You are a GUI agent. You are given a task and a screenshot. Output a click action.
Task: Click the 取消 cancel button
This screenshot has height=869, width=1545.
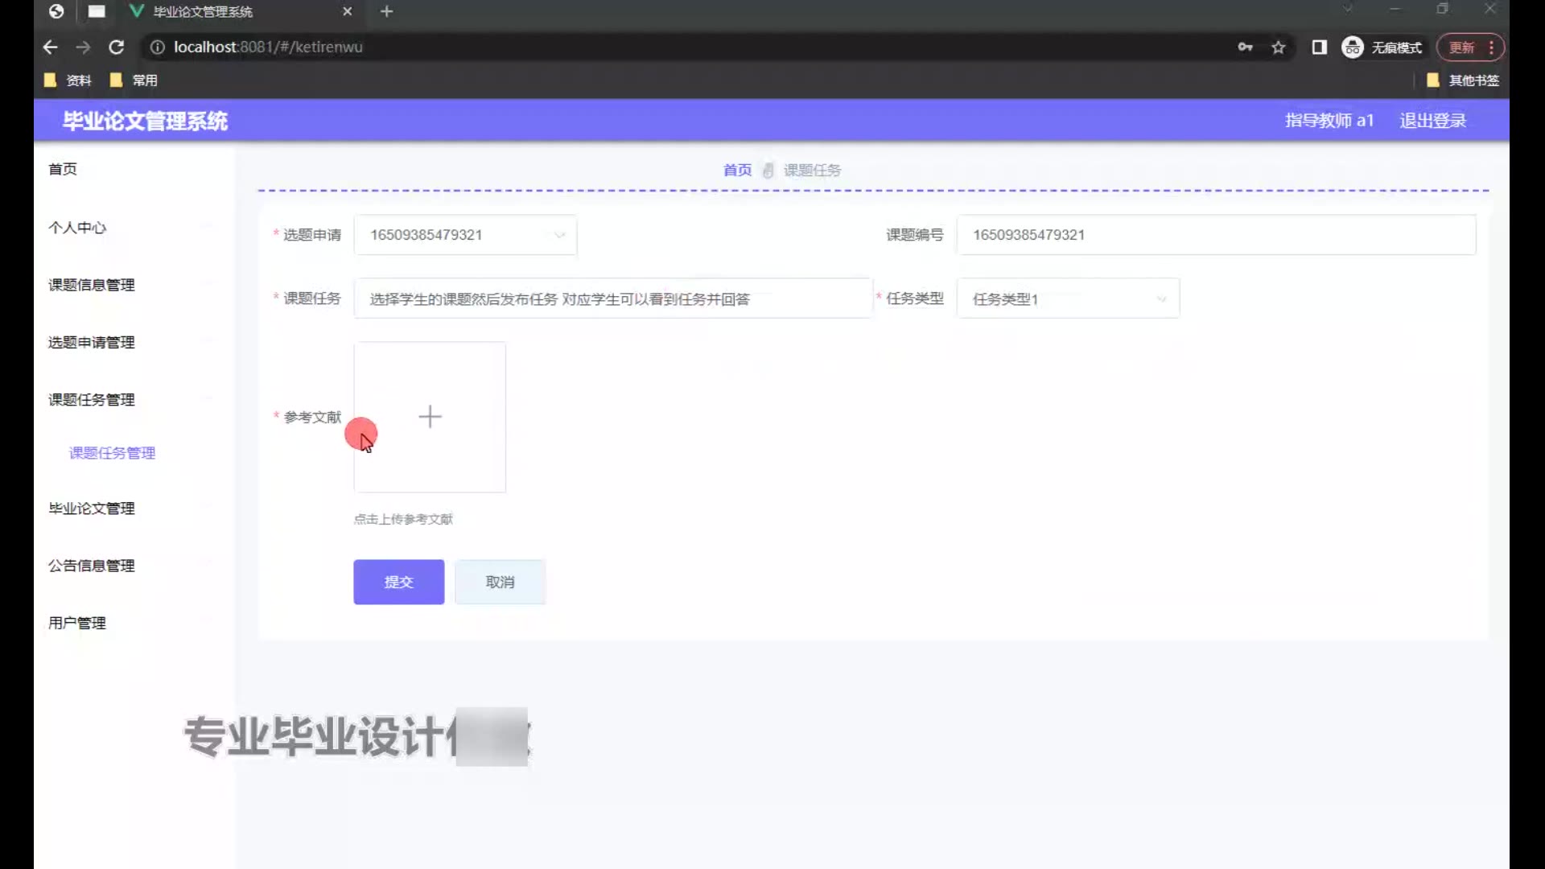[x=500, y=582]
